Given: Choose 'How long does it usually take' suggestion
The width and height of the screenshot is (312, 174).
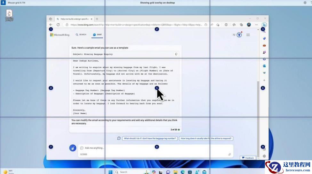Looking at the screenshot, I should [x=206, y=139].
